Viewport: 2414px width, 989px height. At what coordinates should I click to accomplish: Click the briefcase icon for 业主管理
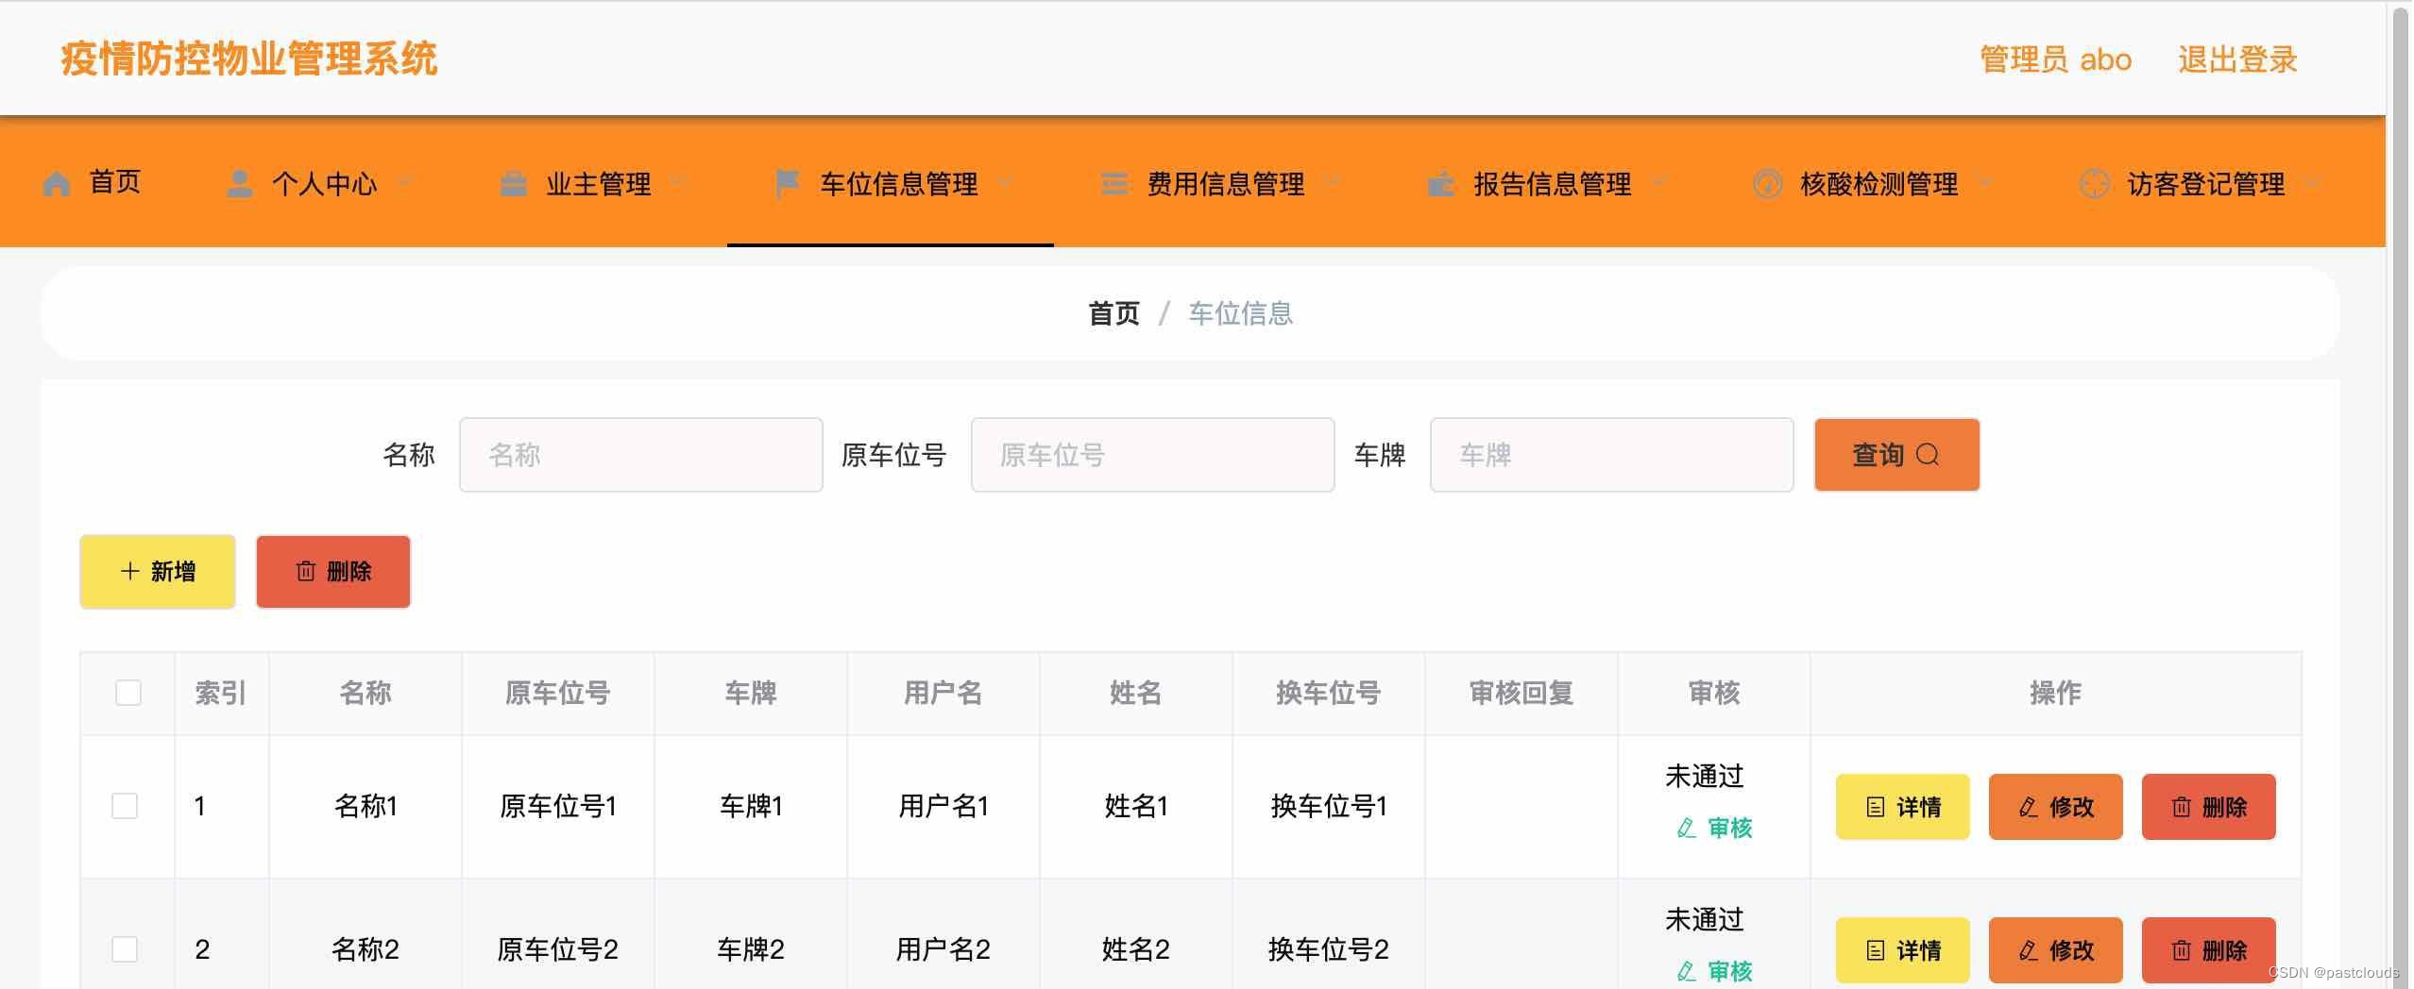[x=513, y=183]
